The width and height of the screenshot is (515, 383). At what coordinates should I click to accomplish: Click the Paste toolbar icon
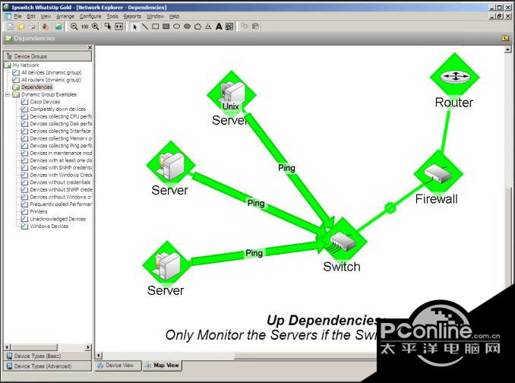pos(255,27)
